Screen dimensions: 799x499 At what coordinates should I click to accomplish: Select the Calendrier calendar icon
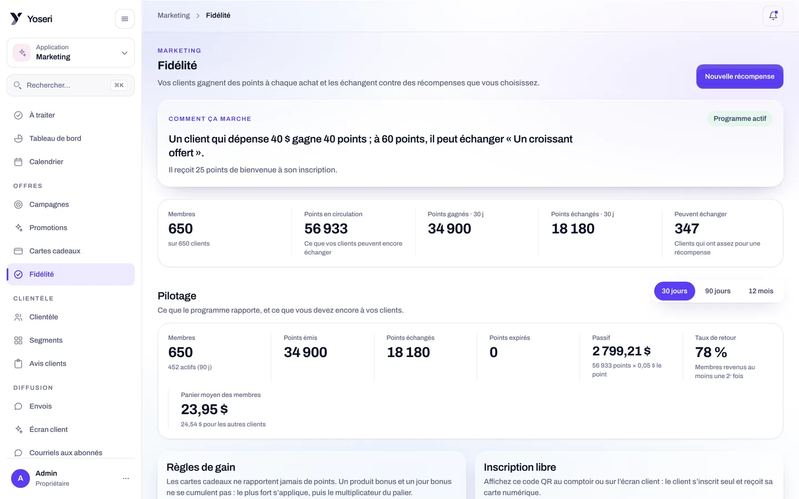(18, 162)
